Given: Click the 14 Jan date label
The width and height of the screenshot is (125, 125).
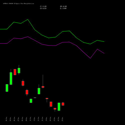Looking at the screenshot, I should point(38,119).
